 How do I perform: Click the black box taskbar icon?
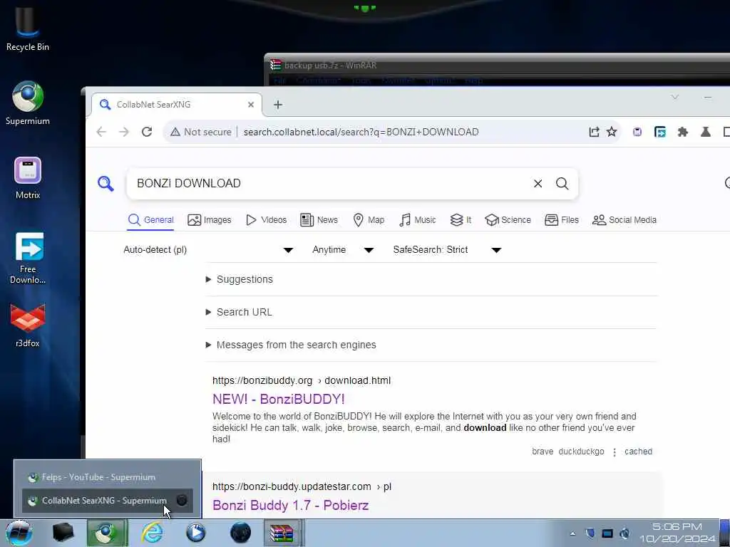63,533
